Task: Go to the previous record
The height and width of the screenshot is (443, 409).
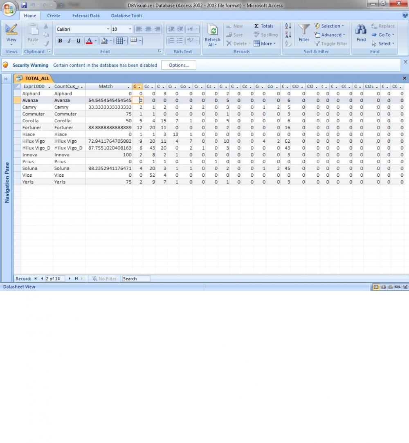Action: coord(42,279)
